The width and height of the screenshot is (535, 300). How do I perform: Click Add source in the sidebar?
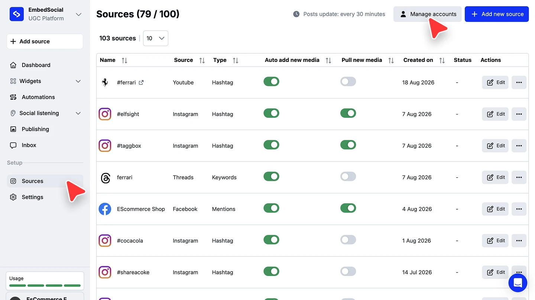coord(45,41)
